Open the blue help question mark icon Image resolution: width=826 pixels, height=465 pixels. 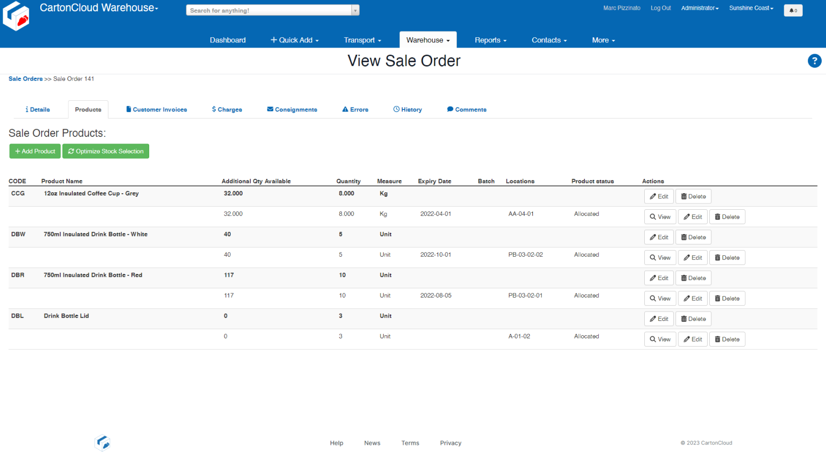815,61
